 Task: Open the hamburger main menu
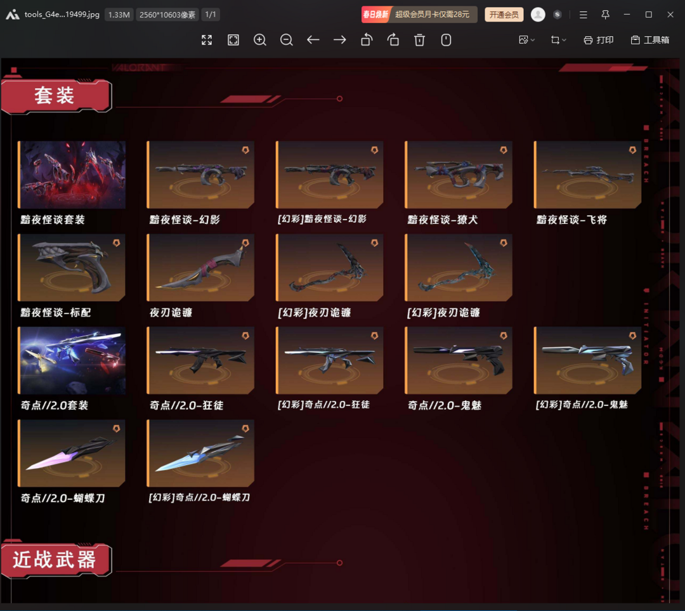coord(584,15)
